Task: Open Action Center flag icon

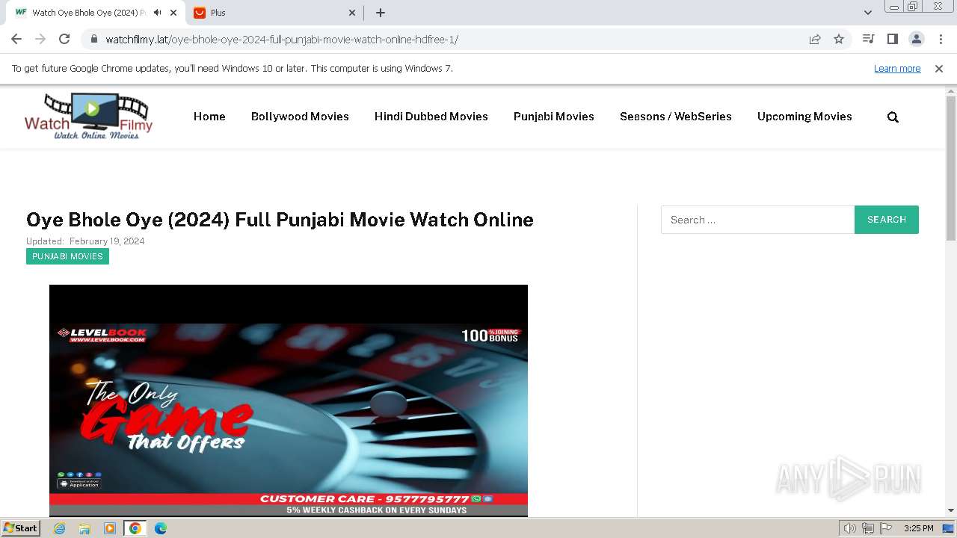Action: pos(886,528)
